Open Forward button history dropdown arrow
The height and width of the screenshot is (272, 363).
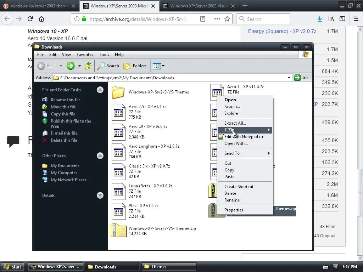pos(79,66)
